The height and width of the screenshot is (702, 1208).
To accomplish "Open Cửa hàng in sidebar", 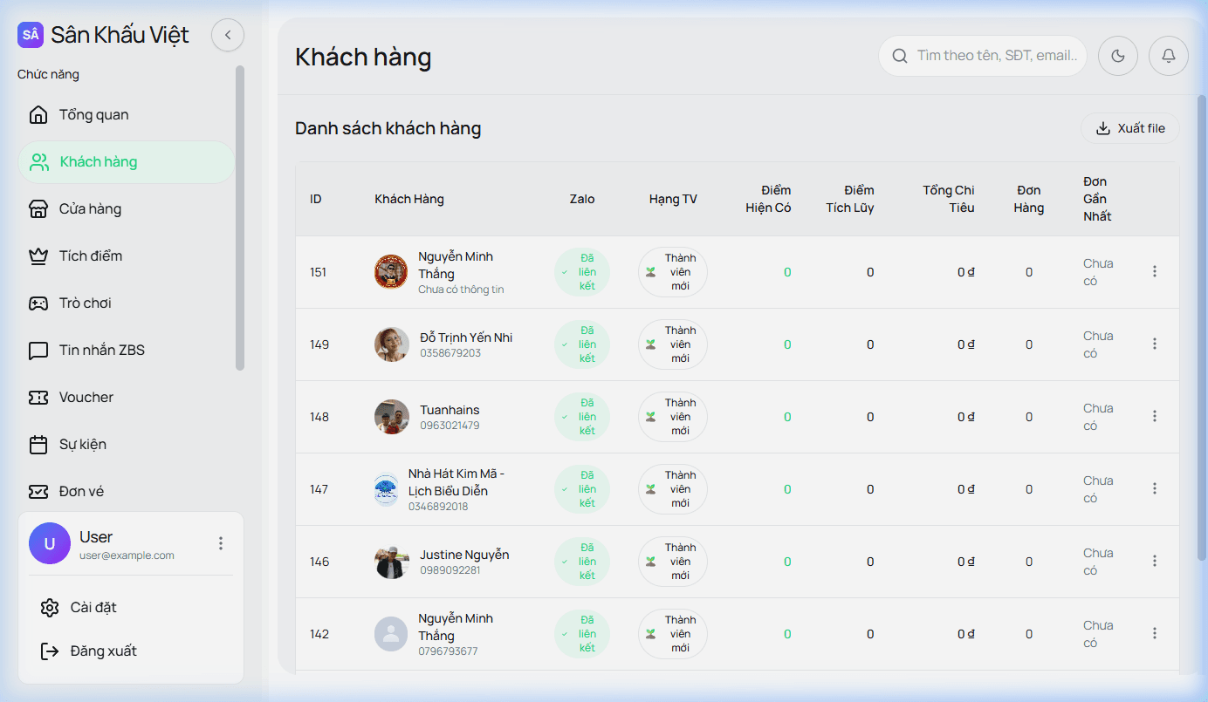I will [x=90, y=209].
